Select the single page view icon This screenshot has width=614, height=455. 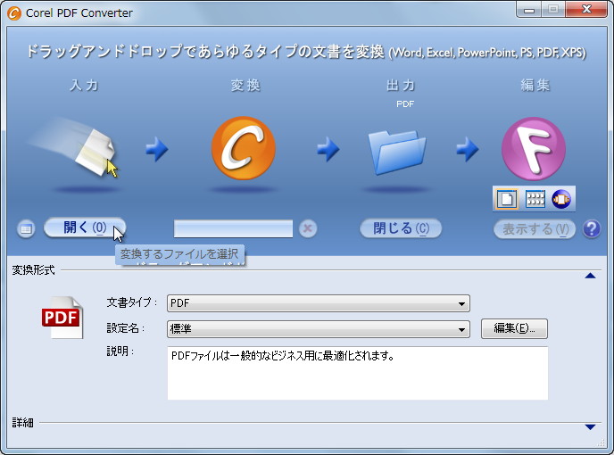tap(507, 199)
